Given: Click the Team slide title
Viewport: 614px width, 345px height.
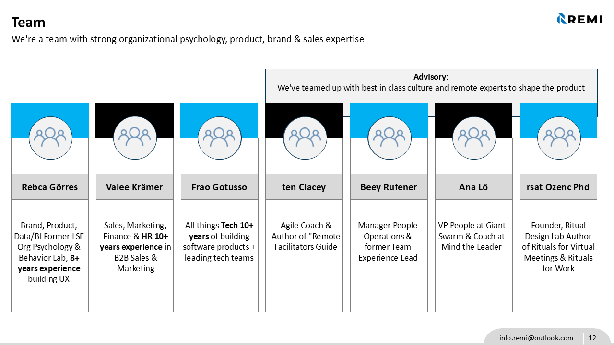Looking at the screenshot, I should coord(28,23).
